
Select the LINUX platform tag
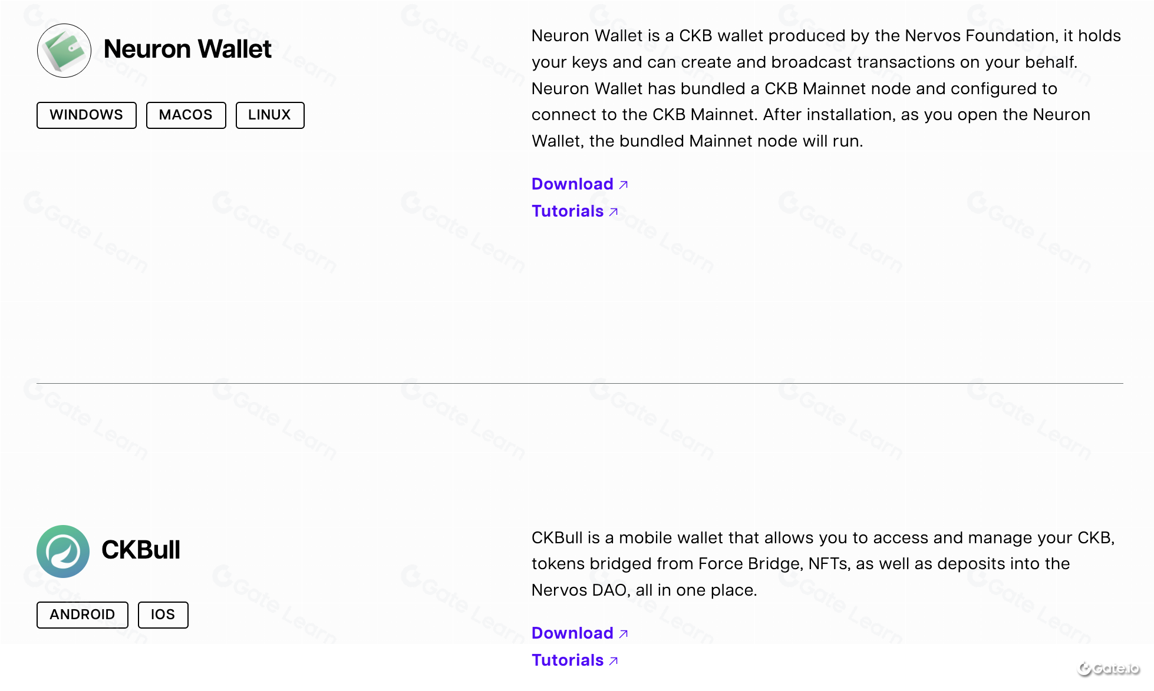tap(270, 115)
